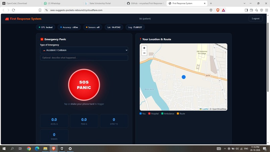Click the page vertical scrollbar
The height and width of the screenshot is (152, 270).
(268, 57)
